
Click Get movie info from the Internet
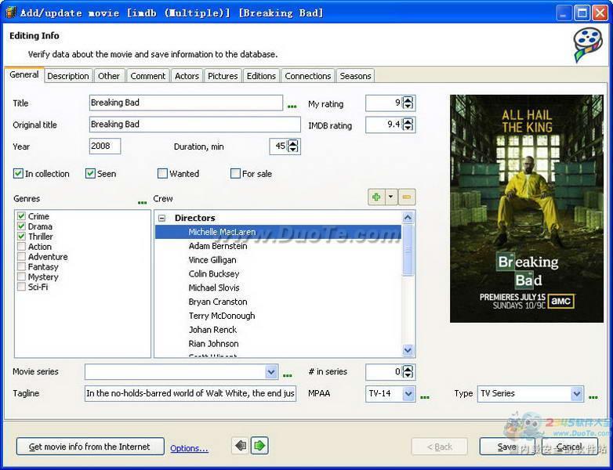pyautogui.click(x=90, y=446)
